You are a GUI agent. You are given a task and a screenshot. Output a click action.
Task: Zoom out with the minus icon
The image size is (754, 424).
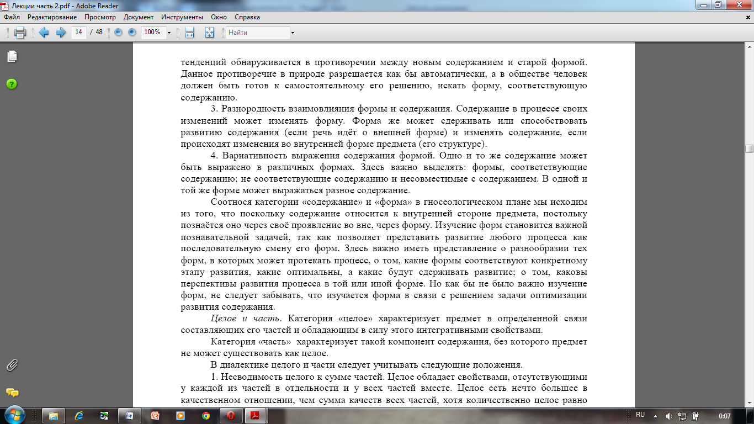118,33
